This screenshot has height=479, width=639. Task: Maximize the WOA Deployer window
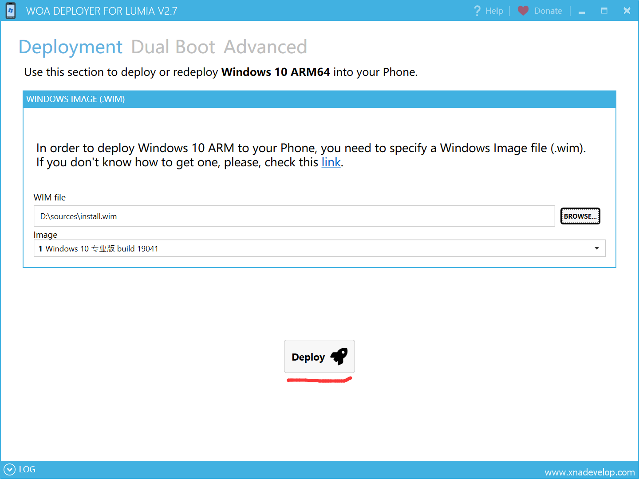point(604,11)
